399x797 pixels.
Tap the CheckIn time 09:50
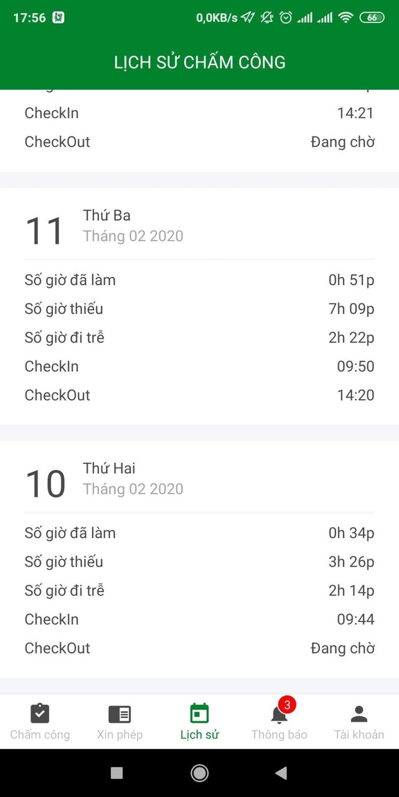356,366
